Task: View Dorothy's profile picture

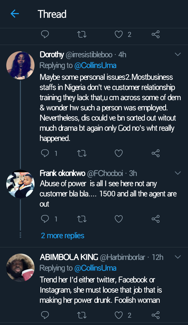Action: 20,65
